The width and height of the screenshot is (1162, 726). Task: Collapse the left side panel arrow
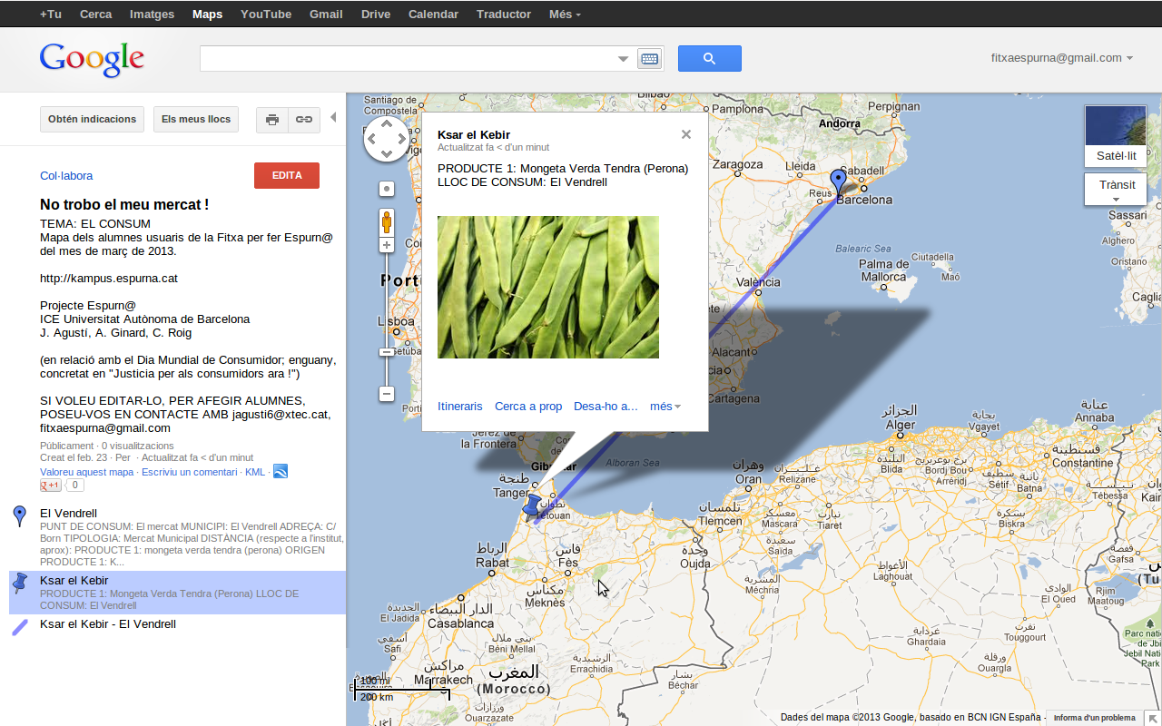[333, 118]
